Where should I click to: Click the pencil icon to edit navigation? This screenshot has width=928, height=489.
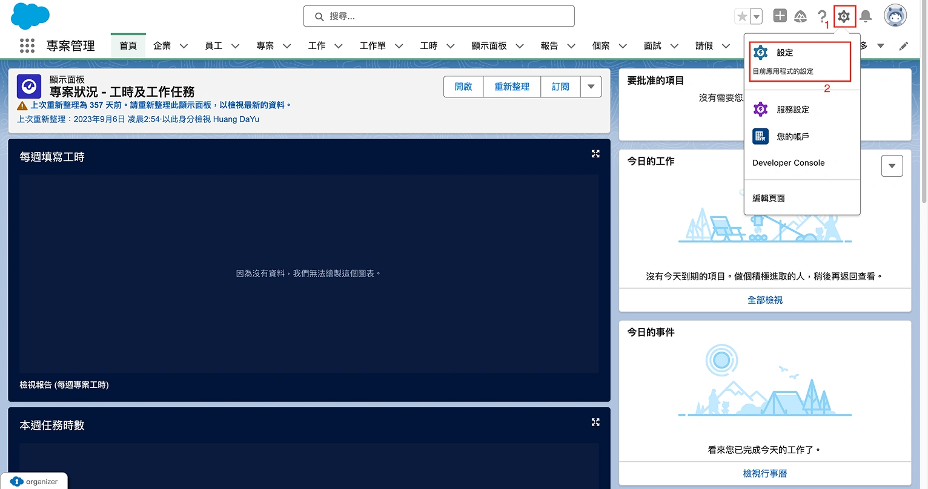[x=904, y=46]
